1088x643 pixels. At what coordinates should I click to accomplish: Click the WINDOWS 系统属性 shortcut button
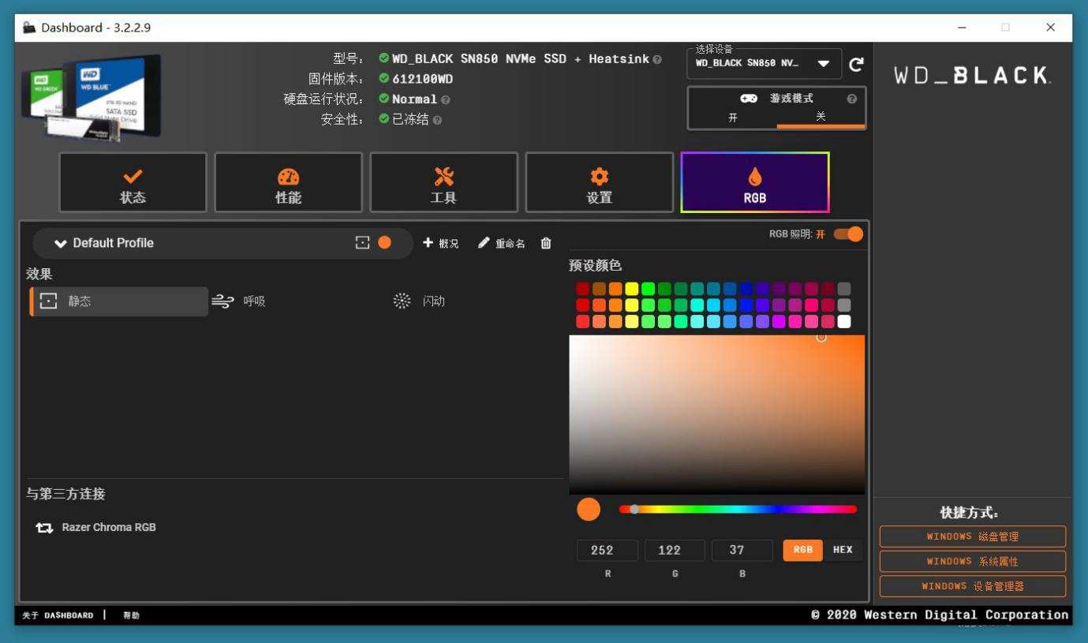(x=973, y=562)
